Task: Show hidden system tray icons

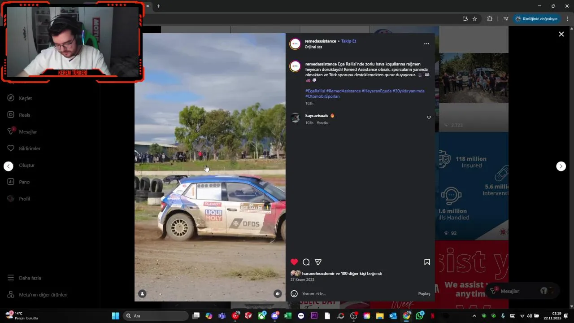Action: (x=474, y=316)
